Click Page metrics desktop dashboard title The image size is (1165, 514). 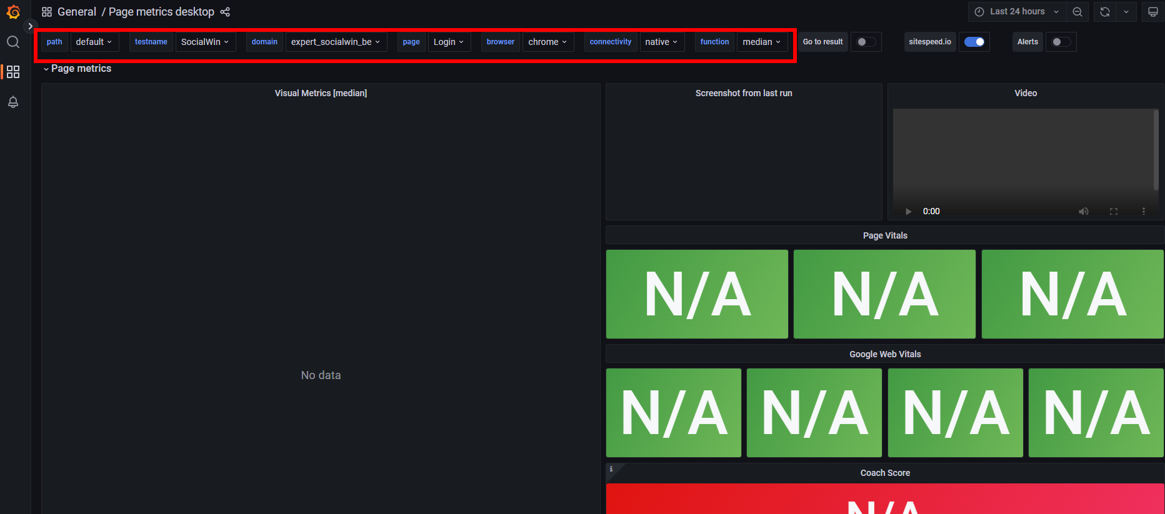[161, 12]
